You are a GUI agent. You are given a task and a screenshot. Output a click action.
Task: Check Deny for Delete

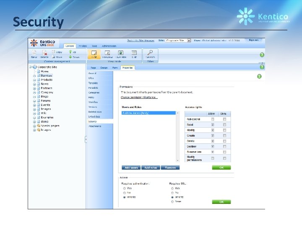[x=224, y=141]
